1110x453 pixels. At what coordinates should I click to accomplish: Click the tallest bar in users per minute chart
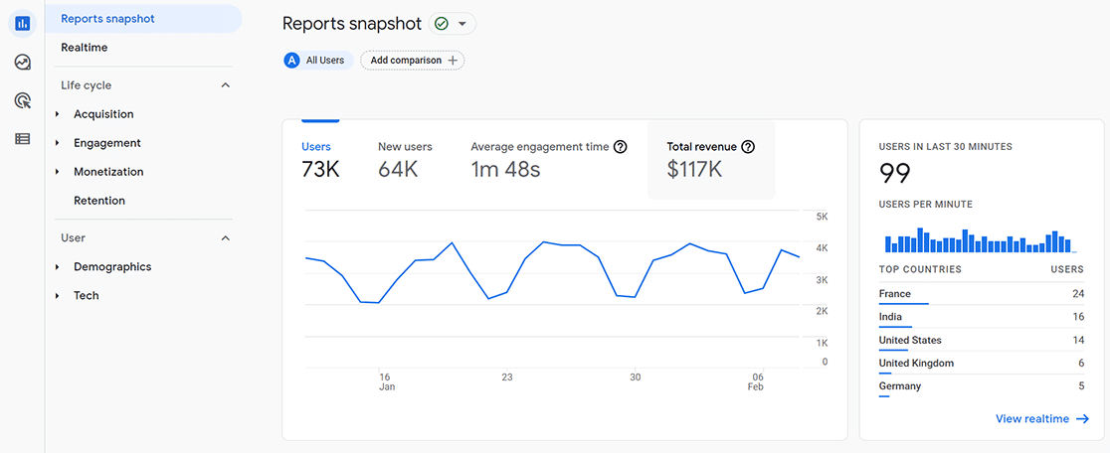920,240
